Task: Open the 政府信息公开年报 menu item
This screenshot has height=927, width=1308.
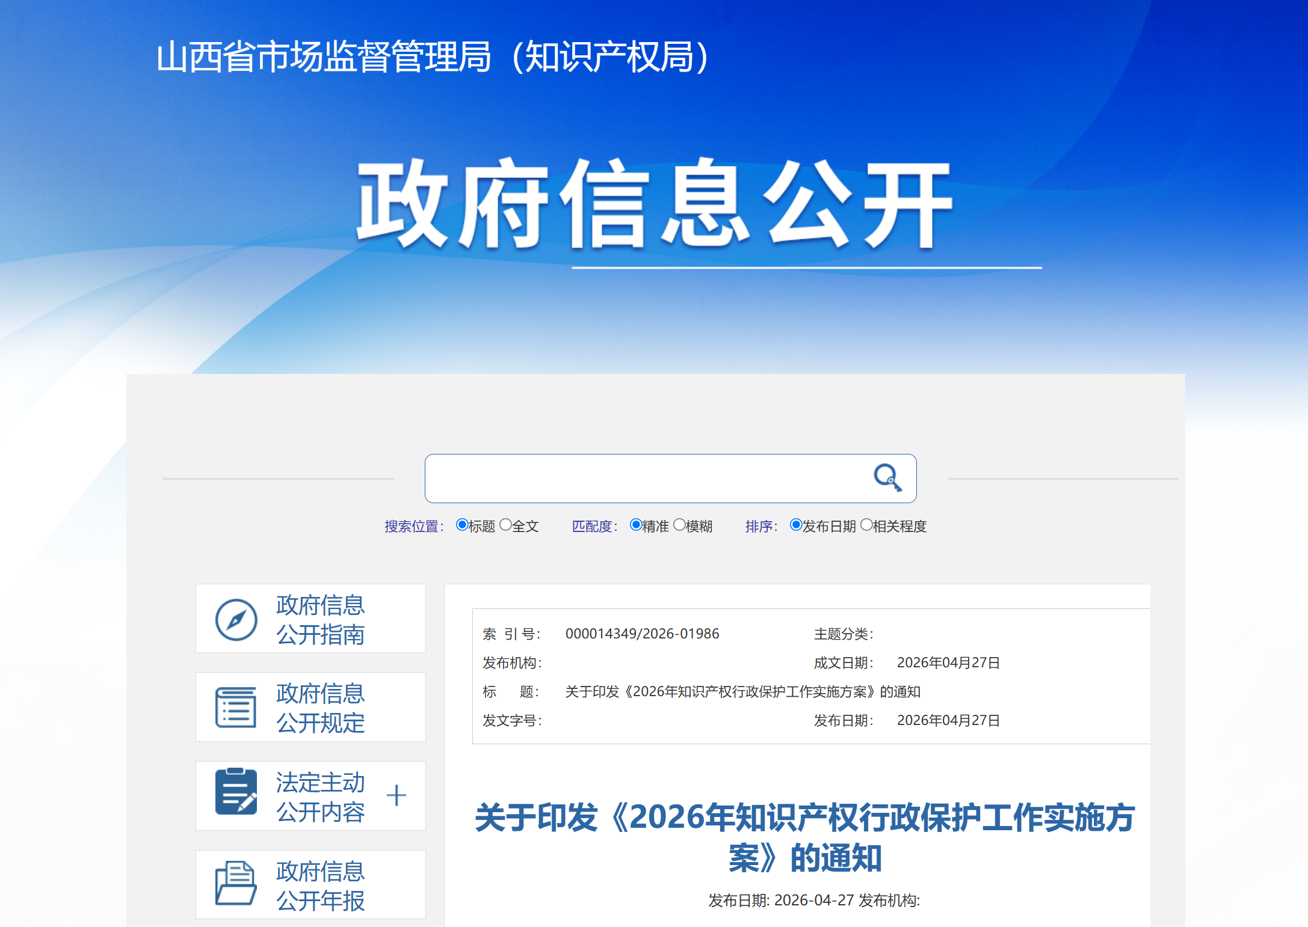Action: [x=320, y=886]
